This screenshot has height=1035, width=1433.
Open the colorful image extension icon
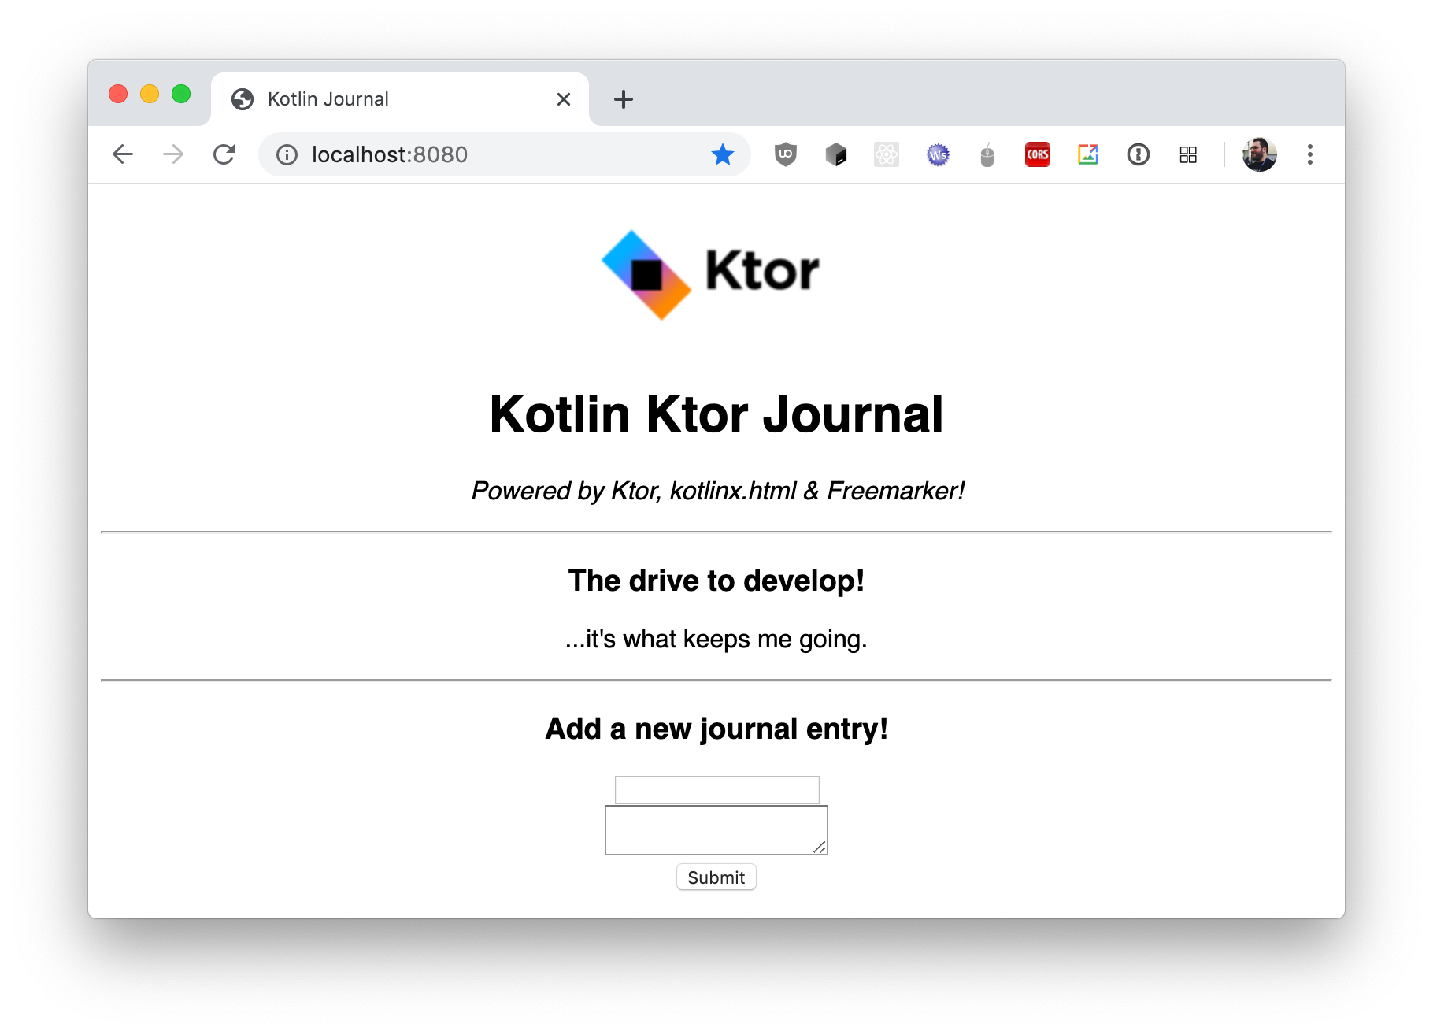[x=1088, y=154]
